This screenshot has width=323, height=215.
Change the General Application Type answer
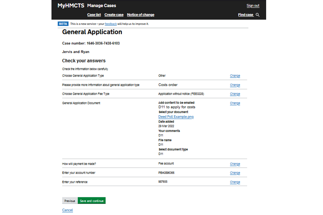(x=235, y=76)
